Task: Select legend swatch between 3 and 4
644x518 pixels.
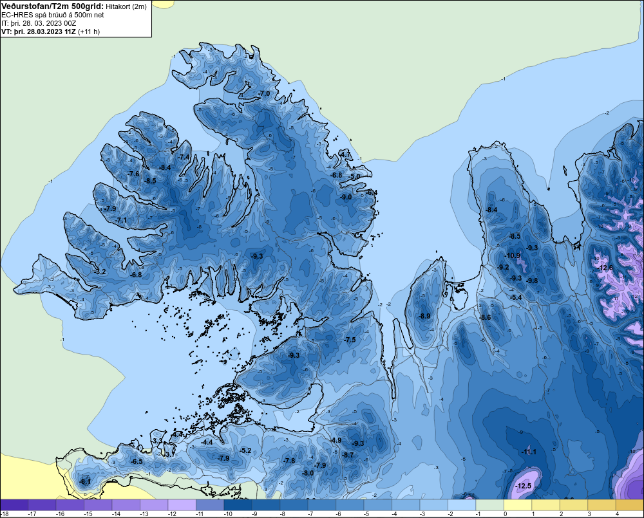Action: point(601,505)
